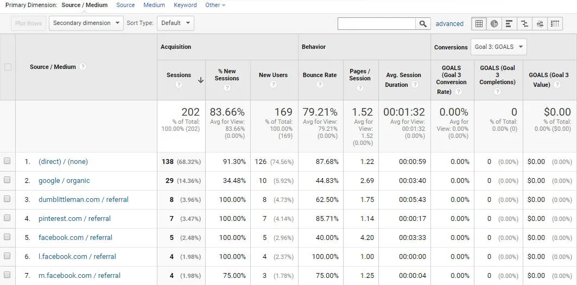Click google organic duration 00:03:40
Screen dimensions: 577x285
coord(413,181)
